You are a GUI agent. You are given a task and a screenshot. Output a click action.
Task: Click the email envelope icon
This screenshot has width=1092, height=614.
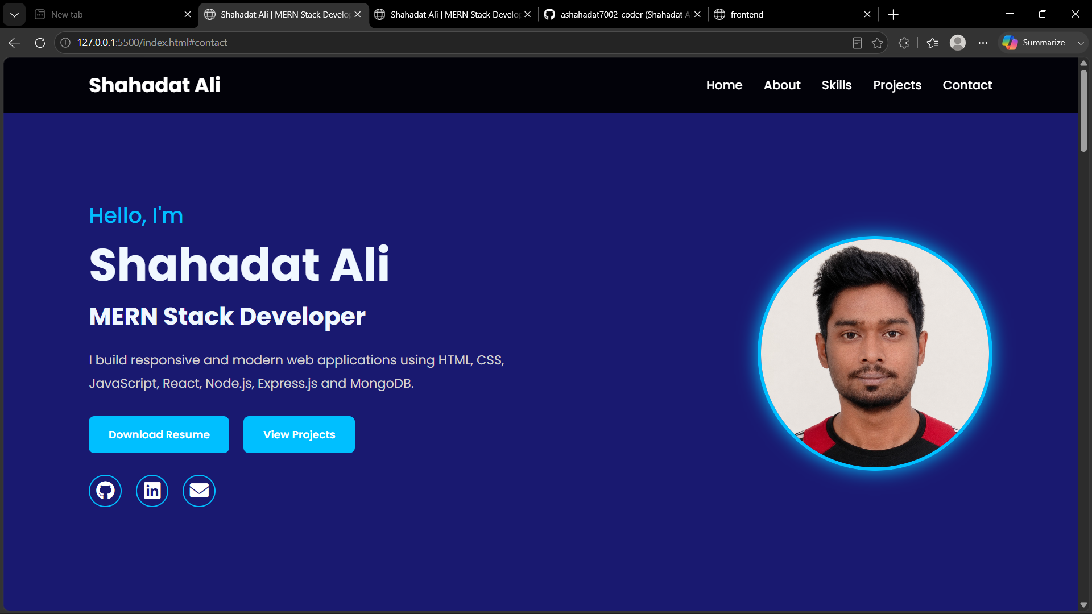click(199, 491)
